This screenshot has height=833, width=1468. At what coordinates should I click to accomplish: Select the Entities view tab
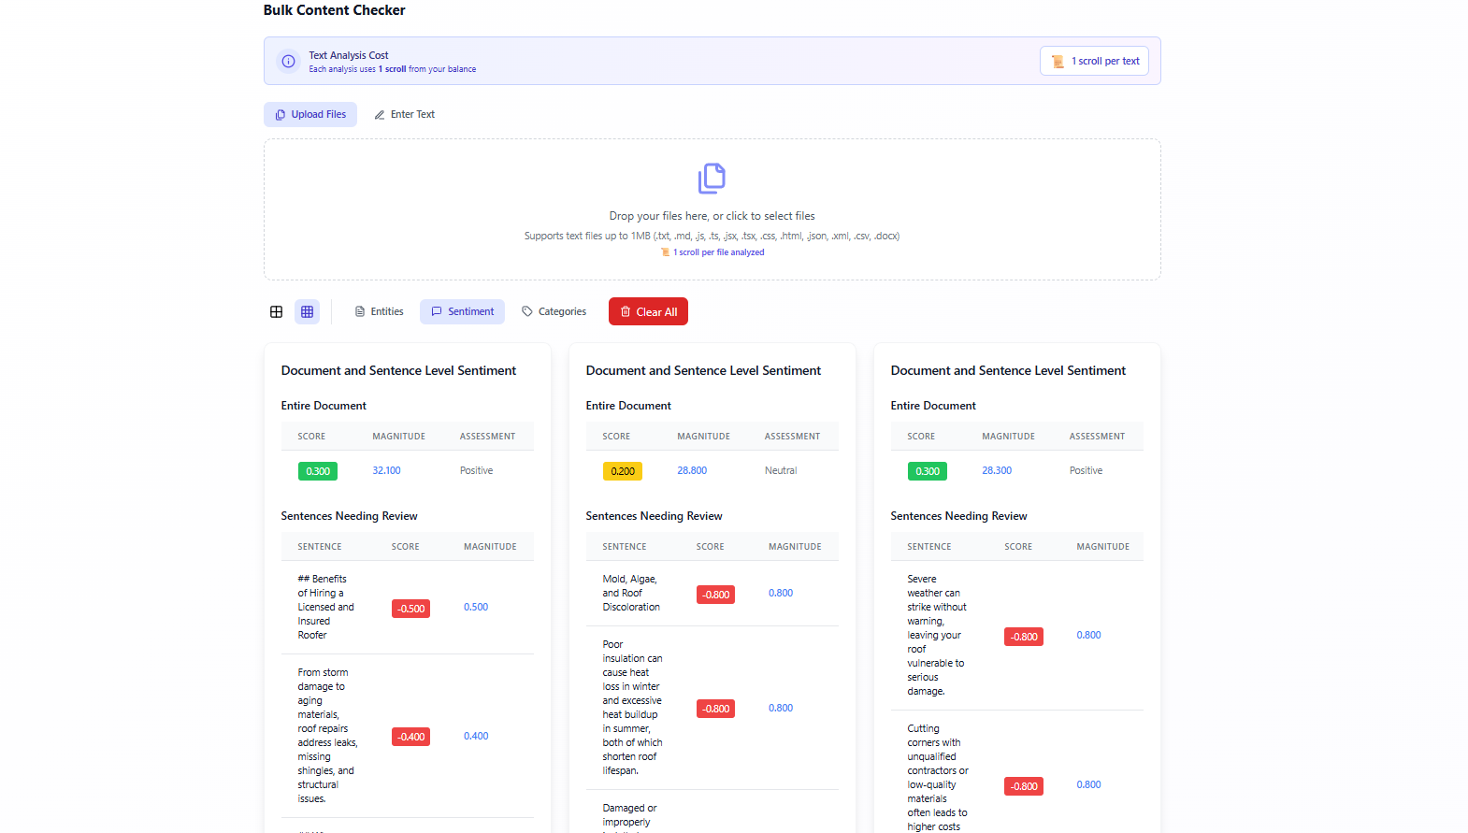[x=380, y=312]
